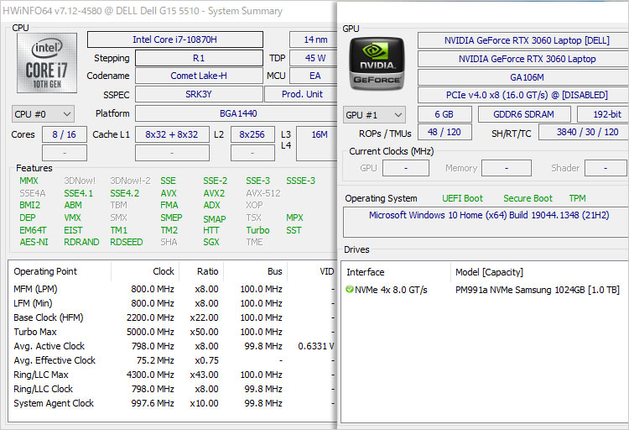Click the 0.6331 V VID value
The height and width of the screenshot is (430, 629).
(315, 346)
